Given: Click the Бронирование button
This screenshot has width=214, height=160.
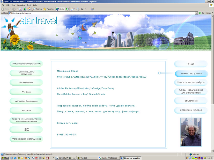Looking at the screenshot, I should tap(26, 82).
